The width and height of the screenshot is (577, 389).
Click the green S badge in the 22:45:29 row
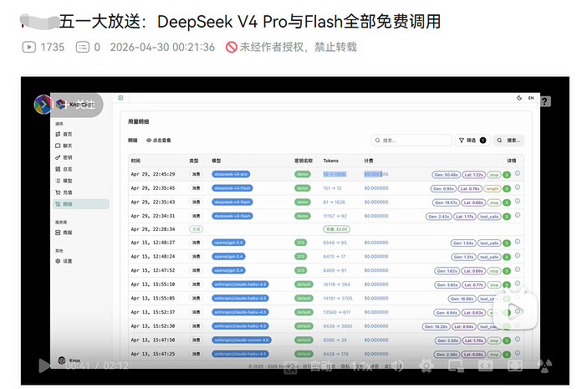pyautogui.click(x=507, y=175)
